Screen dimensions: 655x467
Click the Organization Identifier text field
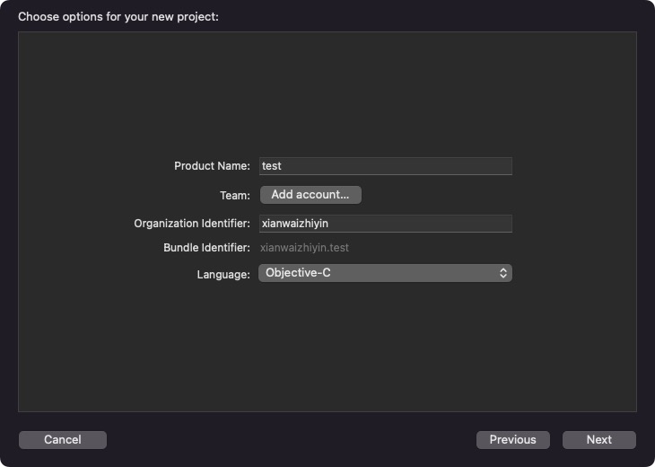385,224
